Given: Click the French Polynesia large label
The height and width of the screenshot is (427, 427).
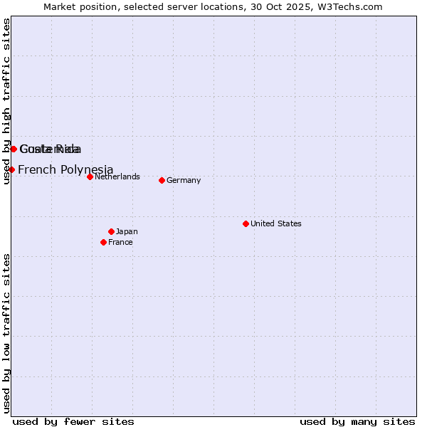Looking at the screenshot, I should click(x=65, y=169).
